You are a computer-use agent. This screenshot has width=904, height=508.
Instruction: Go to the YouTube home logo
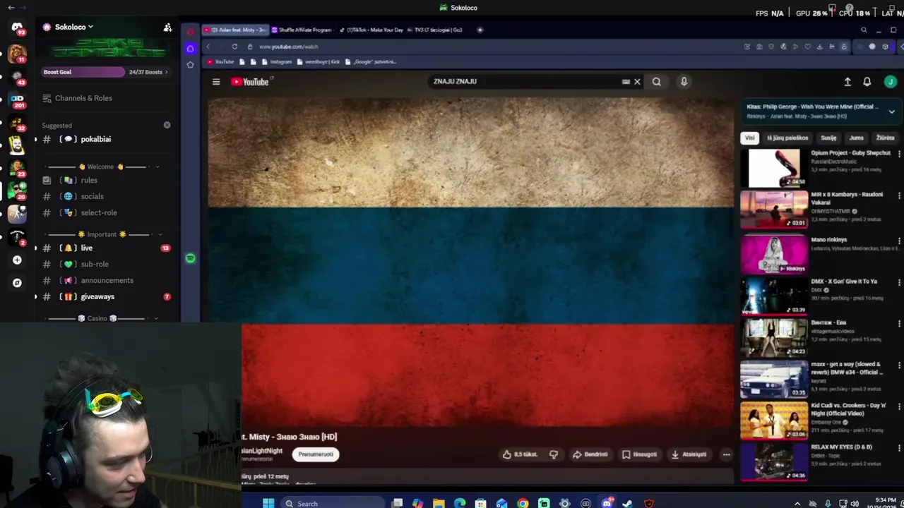point(250,82)
